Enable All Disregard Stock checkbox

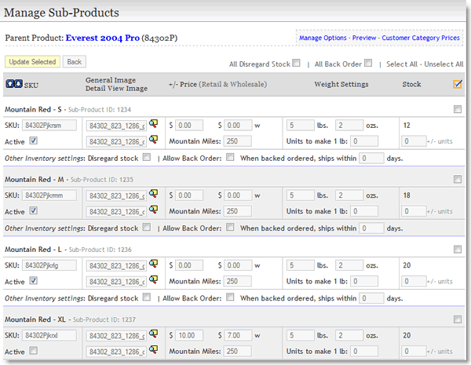(296, 64)
